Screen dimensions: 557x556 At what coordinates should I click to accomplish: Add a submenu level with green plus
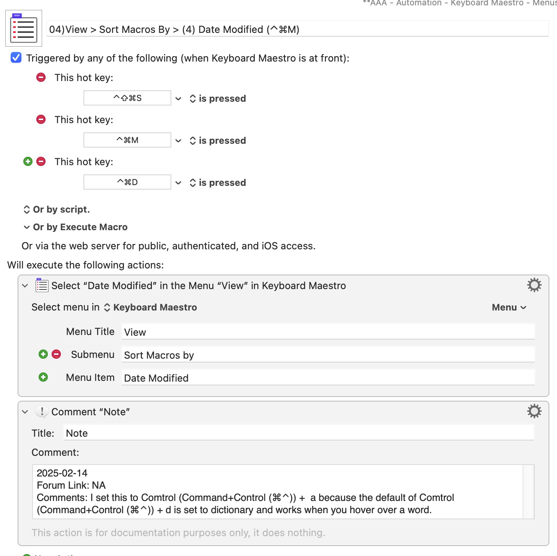(43, 354)
